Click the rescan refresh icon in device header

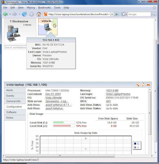(x=143, y=85)
